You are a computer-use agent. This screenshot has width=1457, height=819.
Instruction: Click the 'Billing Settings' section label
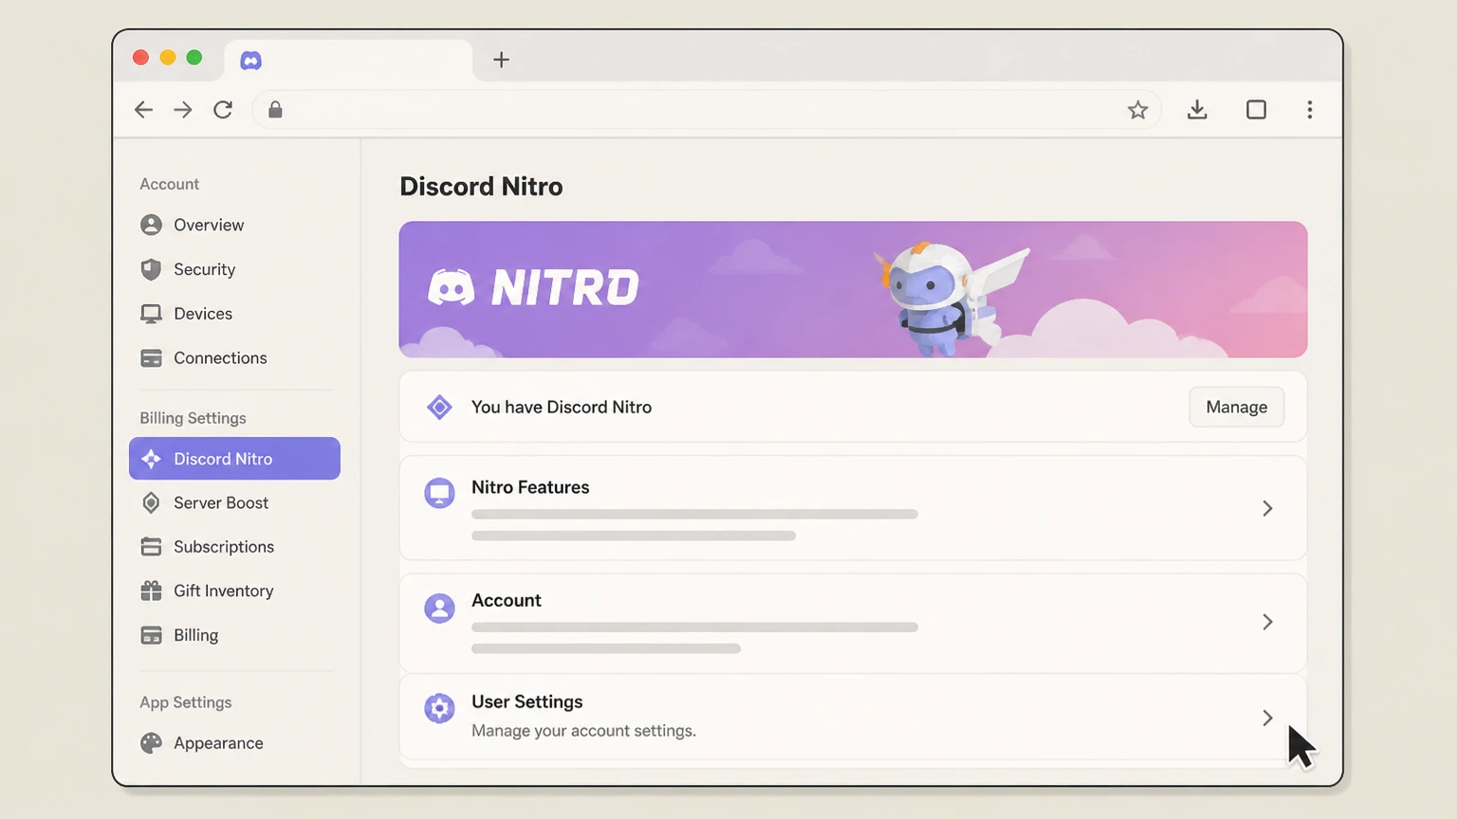tap(193, 418)
